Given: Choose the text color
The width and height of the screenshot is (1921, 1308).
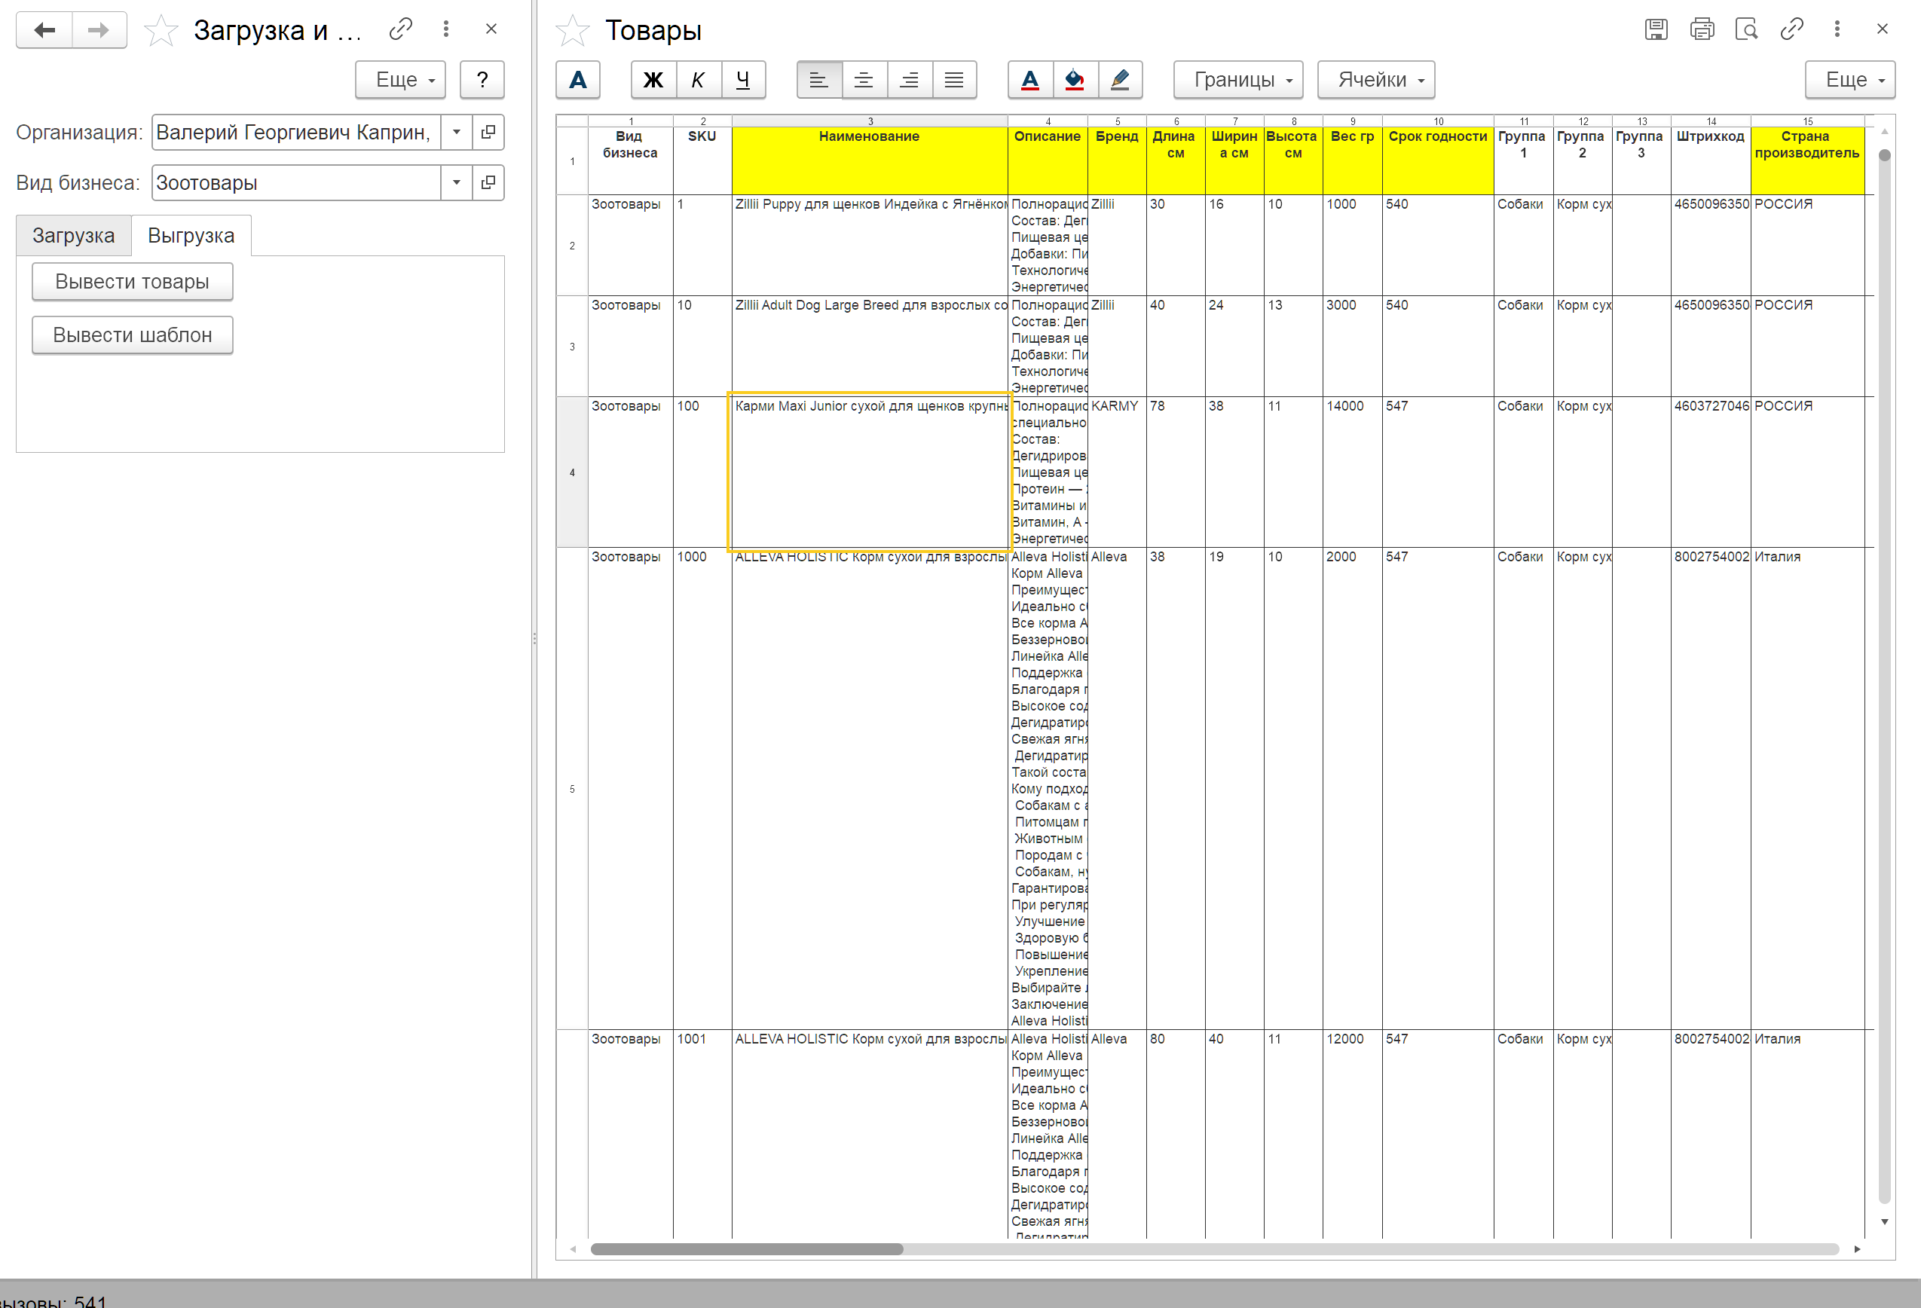Looking at the screenshot, I should 1030,79.
